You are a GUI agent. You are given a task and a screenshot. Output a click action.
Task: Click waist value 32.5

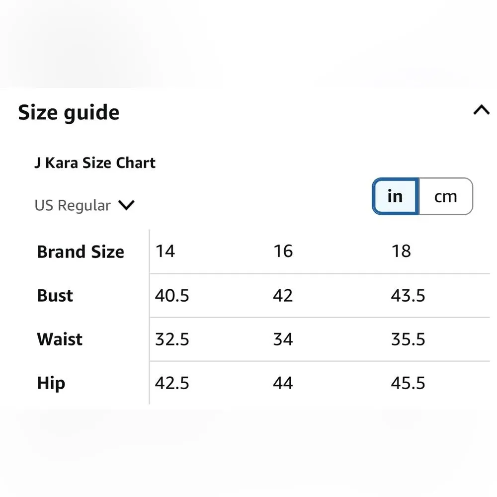coord(172,339)
